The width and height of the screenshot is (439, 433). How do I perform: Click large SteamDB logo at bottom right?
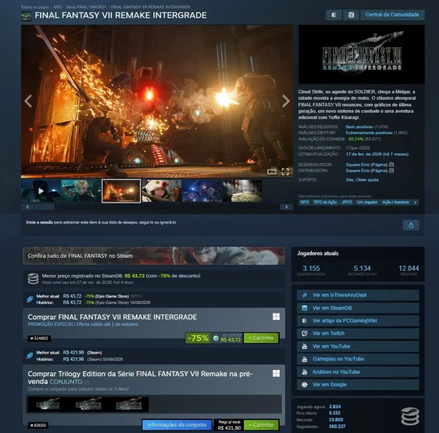(x=410, y=416)
